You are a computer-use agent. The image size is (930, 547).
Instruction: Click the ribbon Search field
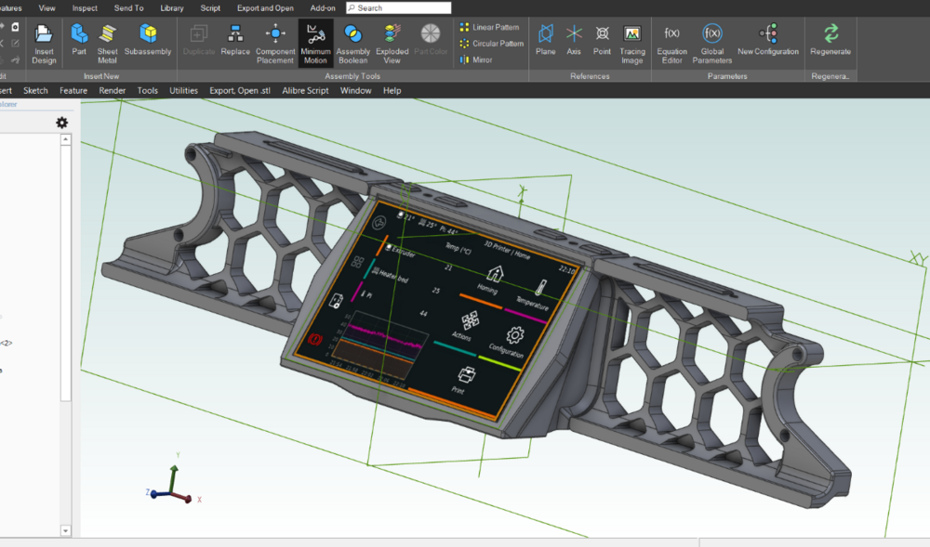399,7
